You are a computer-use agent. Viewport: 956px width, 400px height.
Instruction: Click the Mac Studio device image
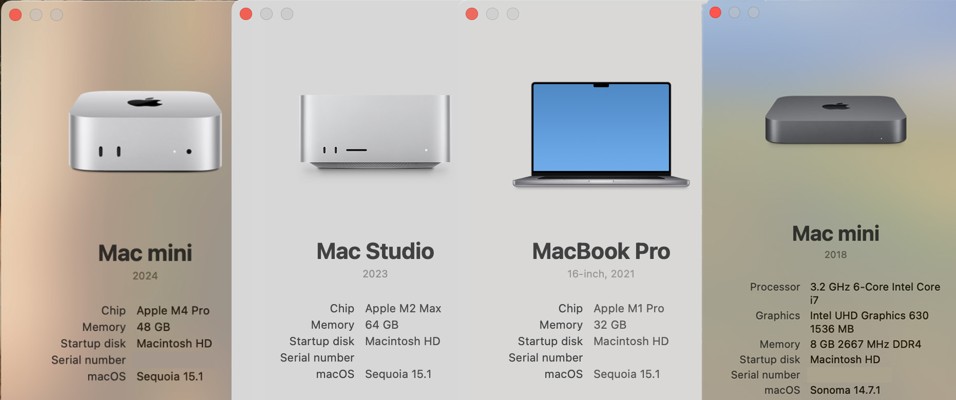point(375,132)
